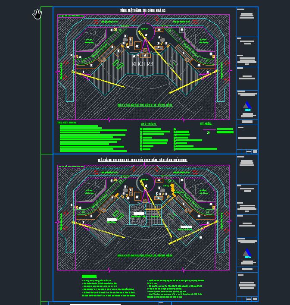Click green KHU VỰC ĐANG THI CÔNG text in lower plan
This screenshot has width=290, height=305.
point(145,255)
